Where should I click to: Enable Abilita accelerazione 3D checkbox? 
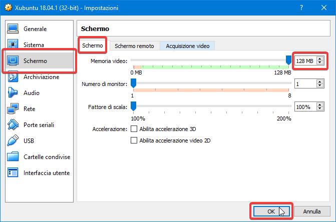point(134,129)
